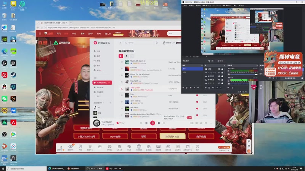Toggle lock on first OBS source
The height and width of the screenshot is (171, 305).
pos(222,69)
